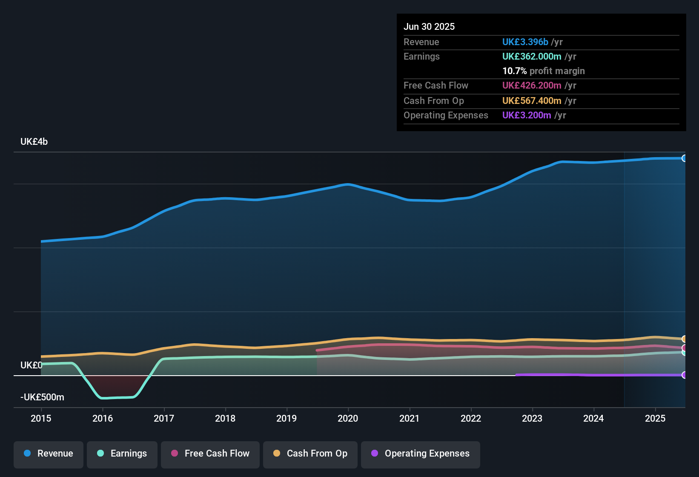Viewport: 699px width, 477px height.
Task: Click the teal Earnings legend dot
Action: tap(100, 453)
